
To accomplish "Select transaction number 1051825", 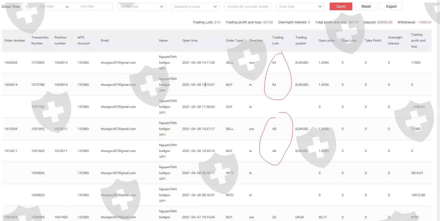I will click(38, 151).
